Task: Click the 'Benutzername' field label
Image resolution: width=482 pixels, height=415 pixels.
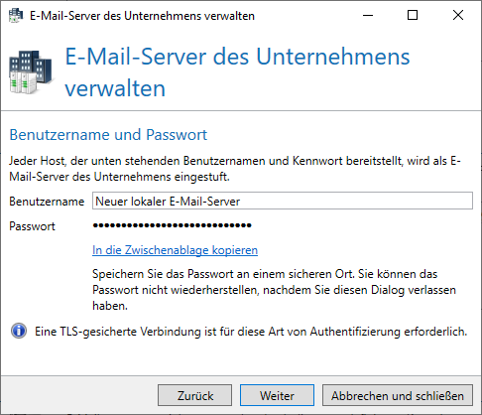Action: [x=47, y=202]
